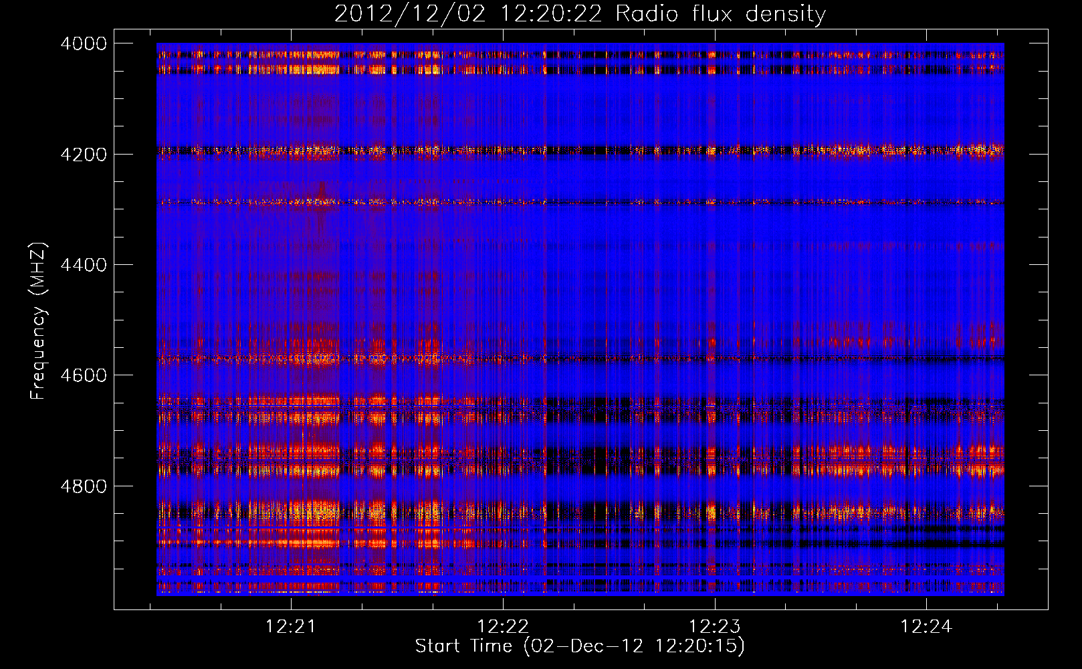This screenshot has height=669, width=1082.
Task: Select the 4800 frequency tick label
Action: coord(84,486)
